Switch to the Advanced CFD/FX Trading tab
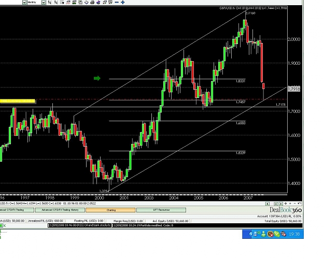The image size is (324, 259). pos(17,210)
